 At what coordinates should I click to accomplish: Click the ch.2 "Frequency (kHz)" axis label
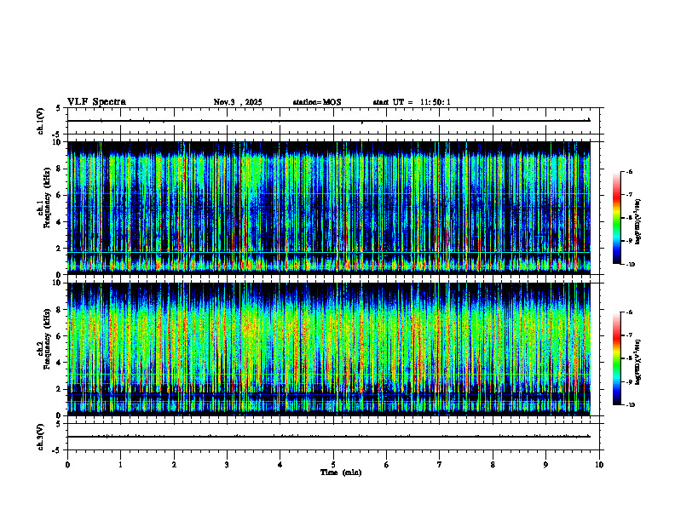[x=47, y=339]
